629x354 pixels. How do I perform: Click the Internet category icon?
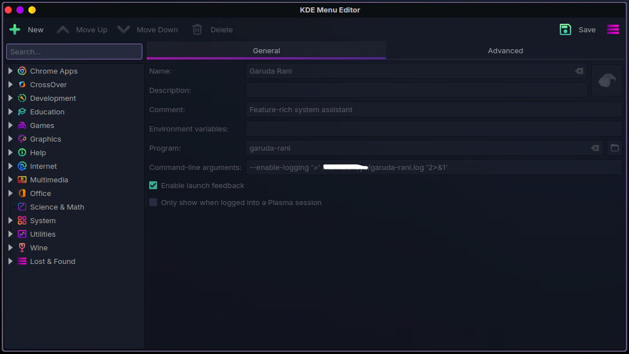coord(22,167)
